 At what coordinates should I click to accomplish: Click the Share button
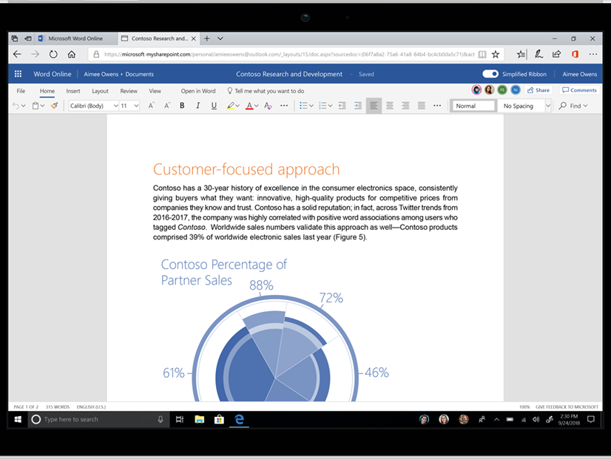point(538,90)
